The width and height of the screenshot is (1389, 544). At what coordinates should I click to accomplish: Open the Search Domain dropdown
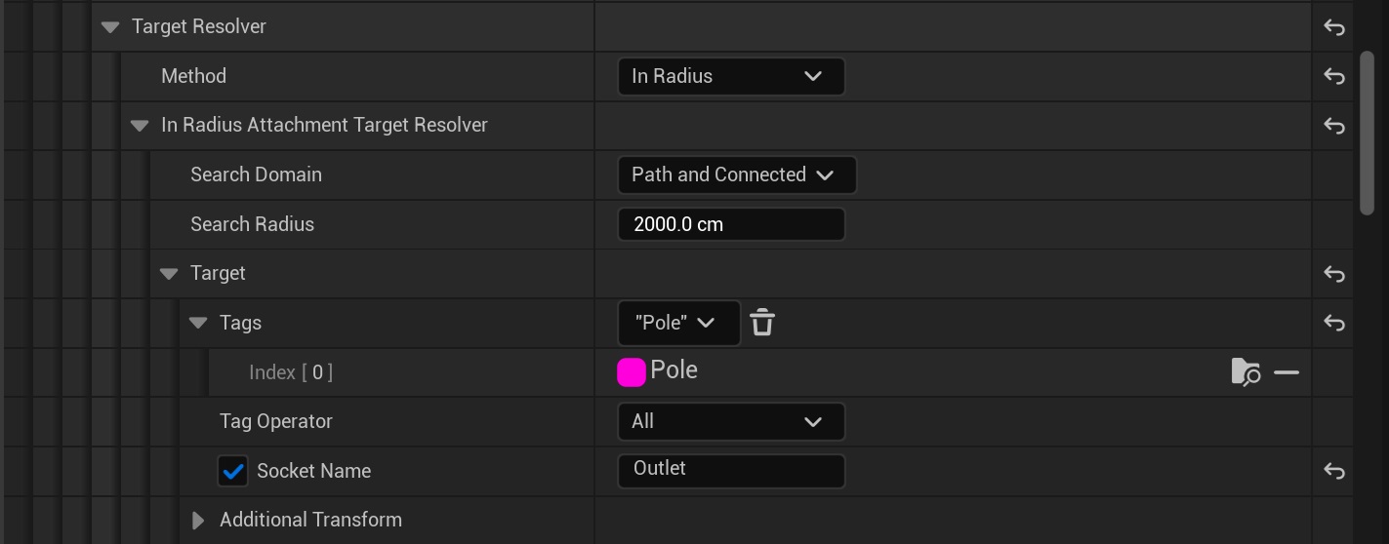736,175
